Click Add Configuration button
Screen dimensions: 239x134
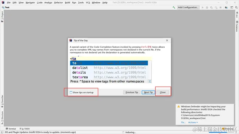(188, 7)
